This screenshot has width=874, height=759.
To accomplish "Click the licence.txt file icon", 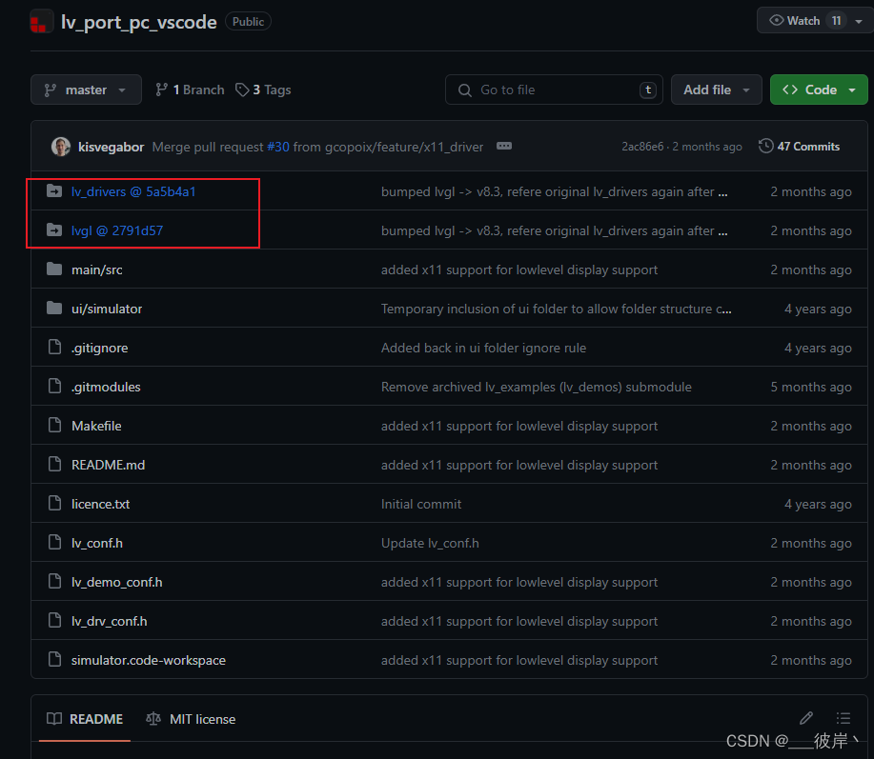I will [54, 504].
